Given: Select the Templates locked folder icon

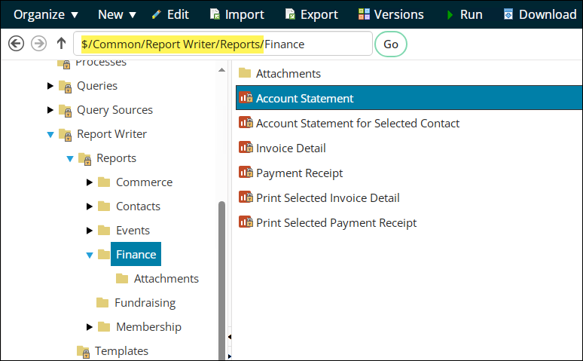Looking at the screenshot, I should point(84,352).
